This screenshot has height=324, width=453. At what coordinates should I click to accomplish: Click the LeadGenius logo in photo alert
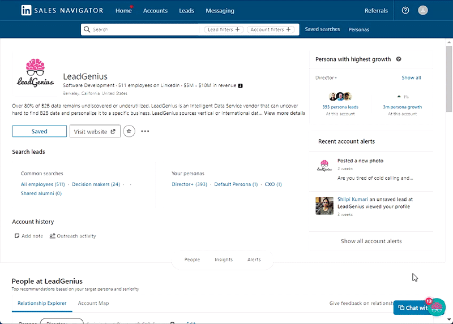click(x=324, y=166)
